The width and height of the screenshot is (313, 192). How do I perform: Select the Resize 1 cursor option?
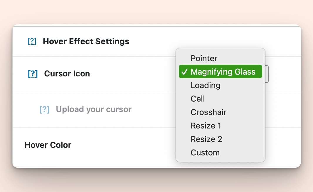206,126
